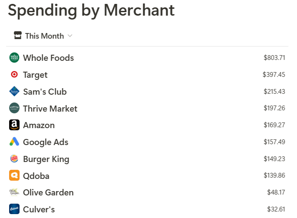Click the Spending by Merchant heading
Viewport: 297px width, 218px height.
click(91, 10)
